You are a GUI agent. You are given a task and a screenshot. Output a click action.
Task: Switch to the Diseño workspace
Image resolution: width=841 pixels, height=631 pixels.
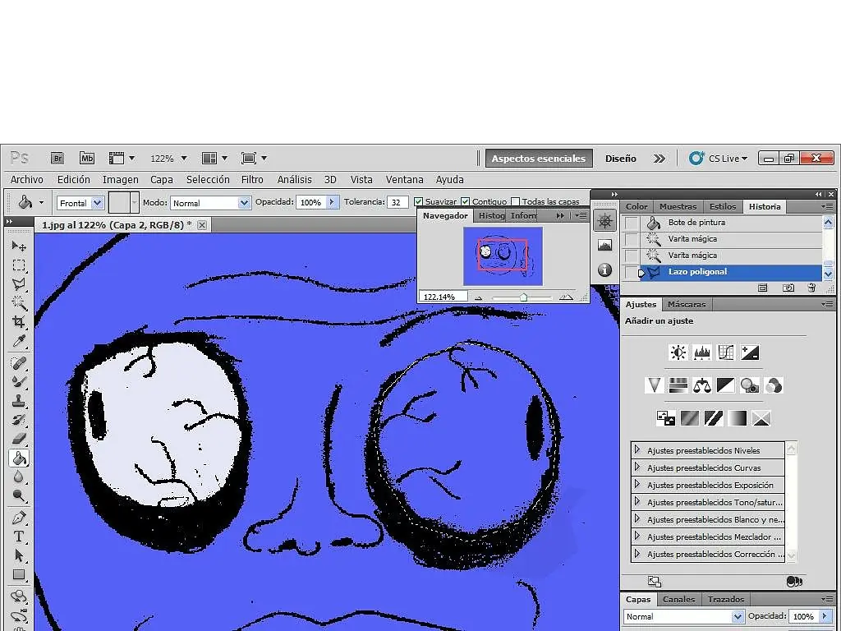pyautogui.click(x=621, y=159)
